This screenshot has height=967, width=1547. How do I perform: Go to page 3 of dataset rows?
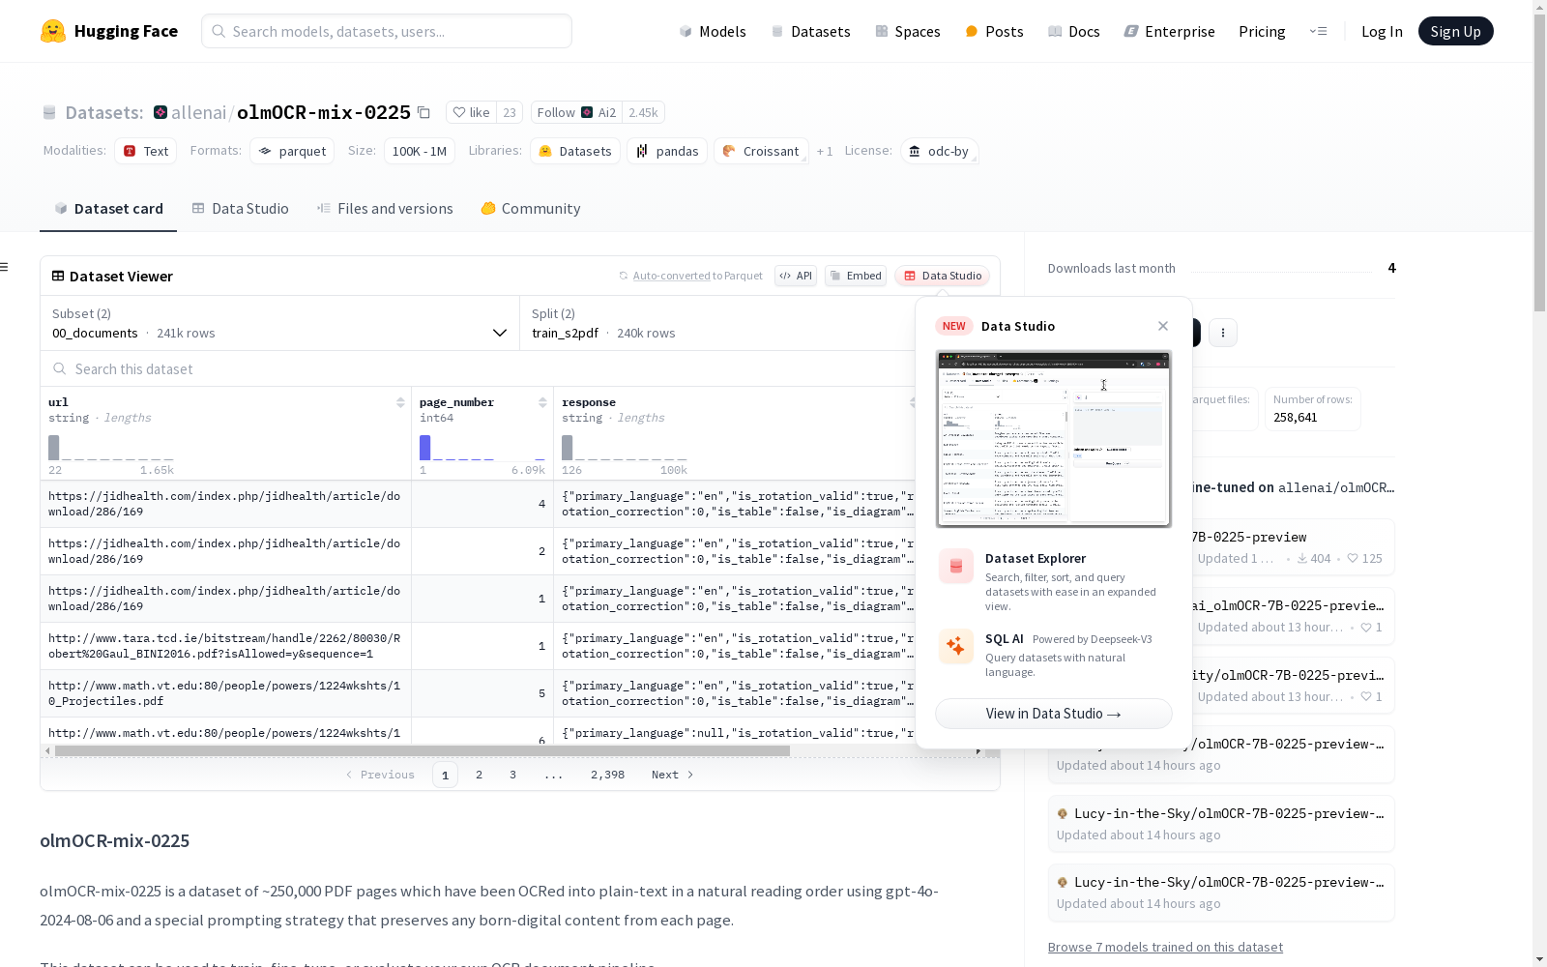(512, 775)
